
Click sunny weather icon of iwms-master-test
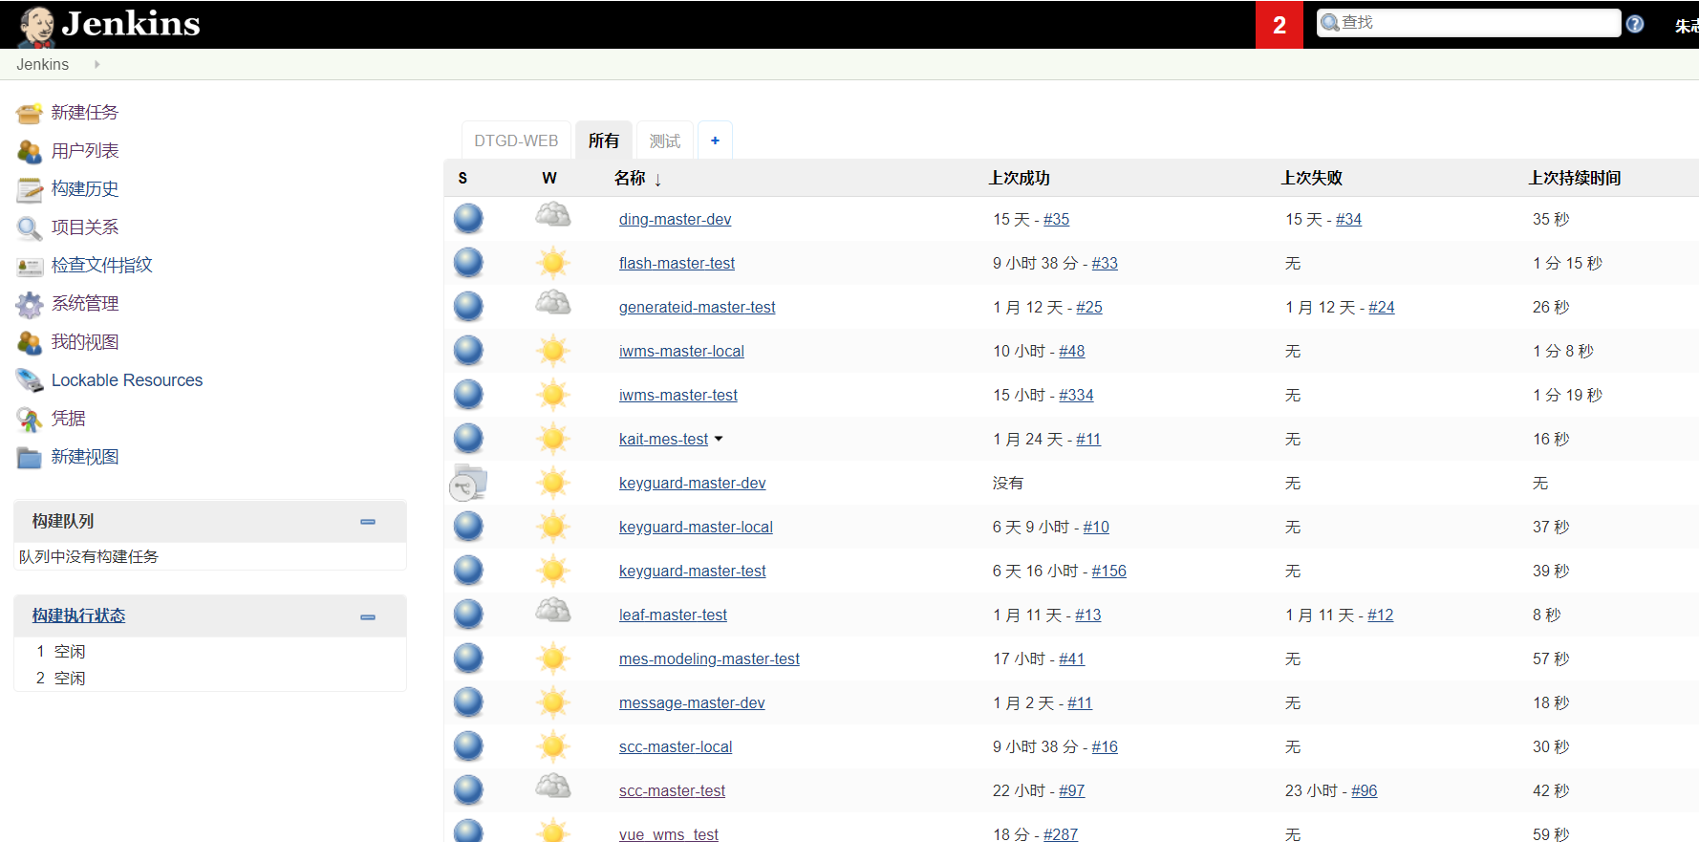tap(553, 395)
